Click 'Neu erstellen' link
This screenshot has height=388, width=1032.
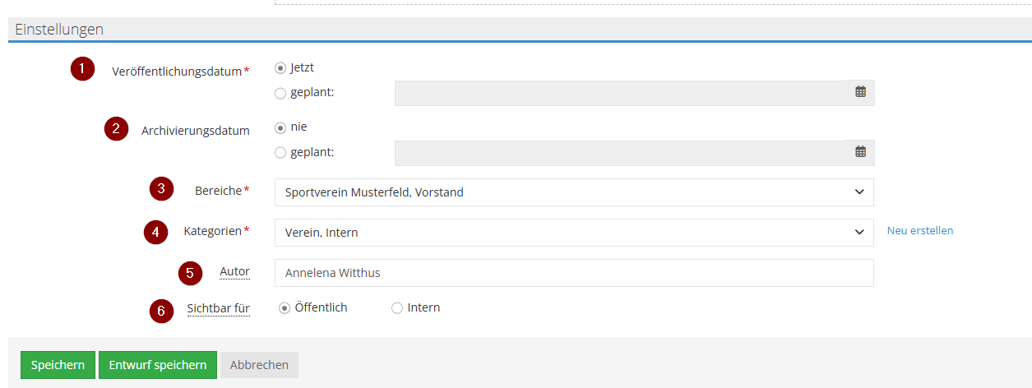click(x=919, y=231)
